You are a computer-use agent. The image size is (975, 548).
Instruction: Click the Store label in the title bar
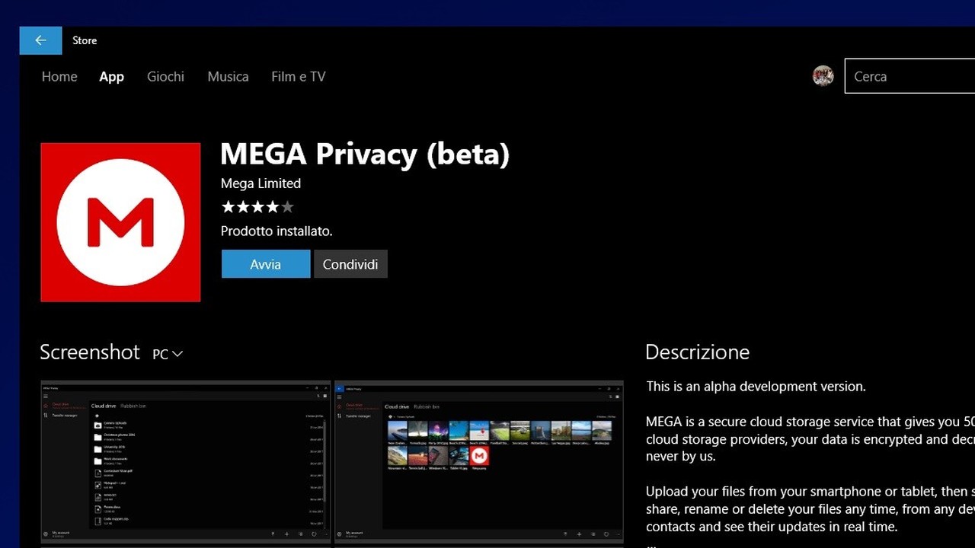(x=85, y=40)
